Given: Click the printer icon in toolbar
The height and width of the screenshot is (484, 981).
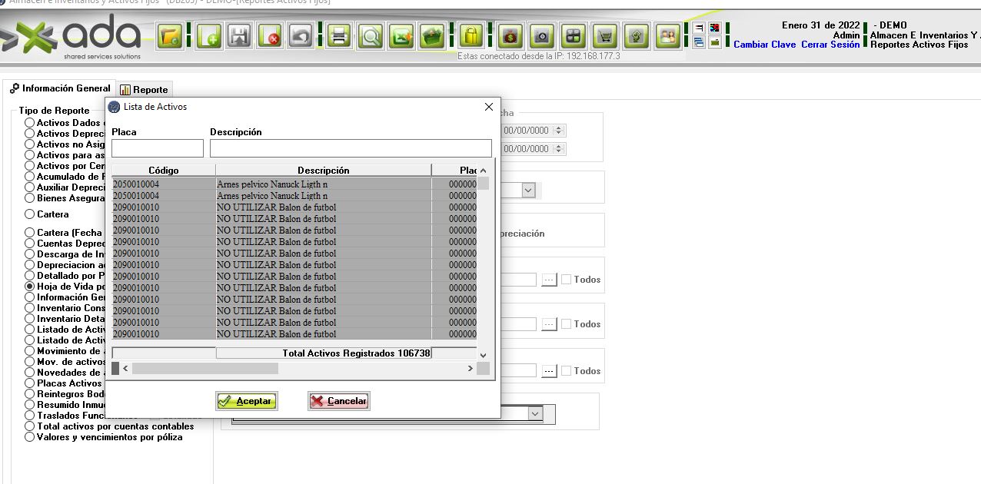Looking at the screenshot, I should tap(339, 36).
